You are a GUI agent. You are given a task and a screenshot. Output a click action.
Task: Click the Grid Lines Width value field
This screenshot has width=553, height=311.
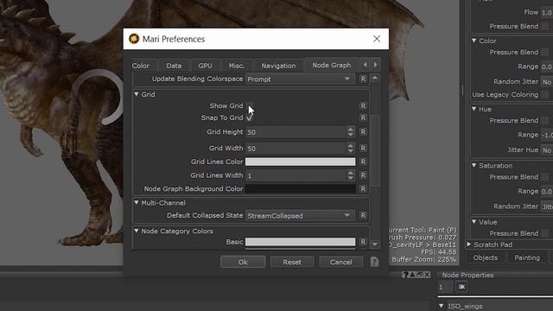tap(296, 175)
